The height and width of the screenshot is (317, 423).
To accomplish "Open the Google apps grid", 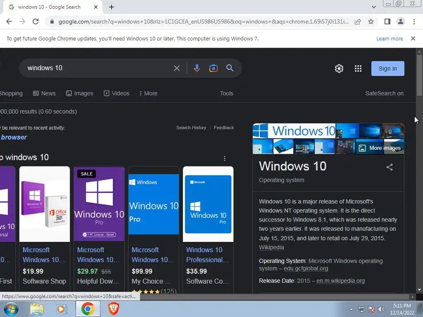I will (358, 69).
